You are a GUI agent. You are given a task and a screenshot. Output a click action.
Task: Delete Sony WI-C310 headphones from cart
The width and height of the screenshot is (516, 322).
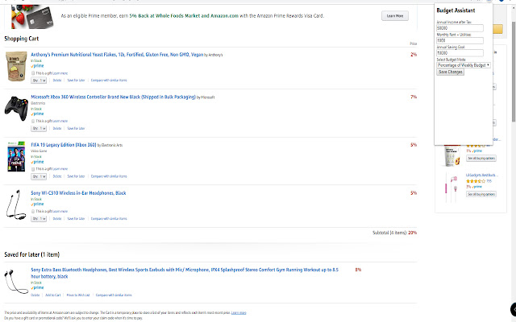click(57, 219)
